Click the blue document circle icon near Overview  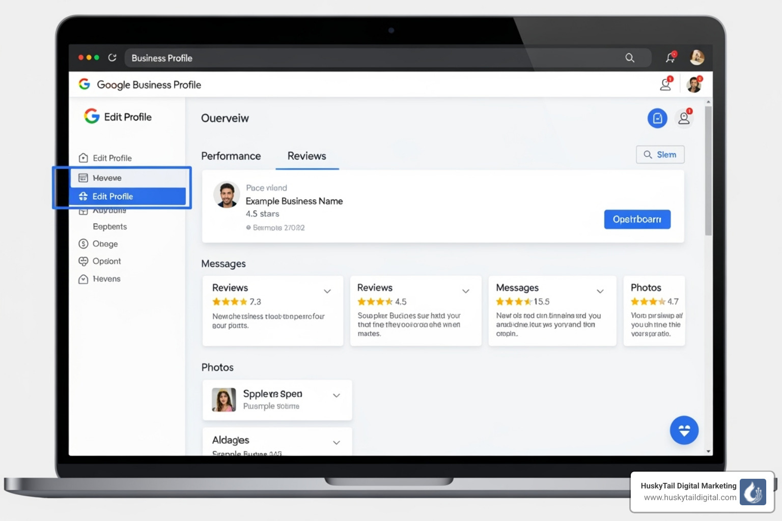point(657,118)
